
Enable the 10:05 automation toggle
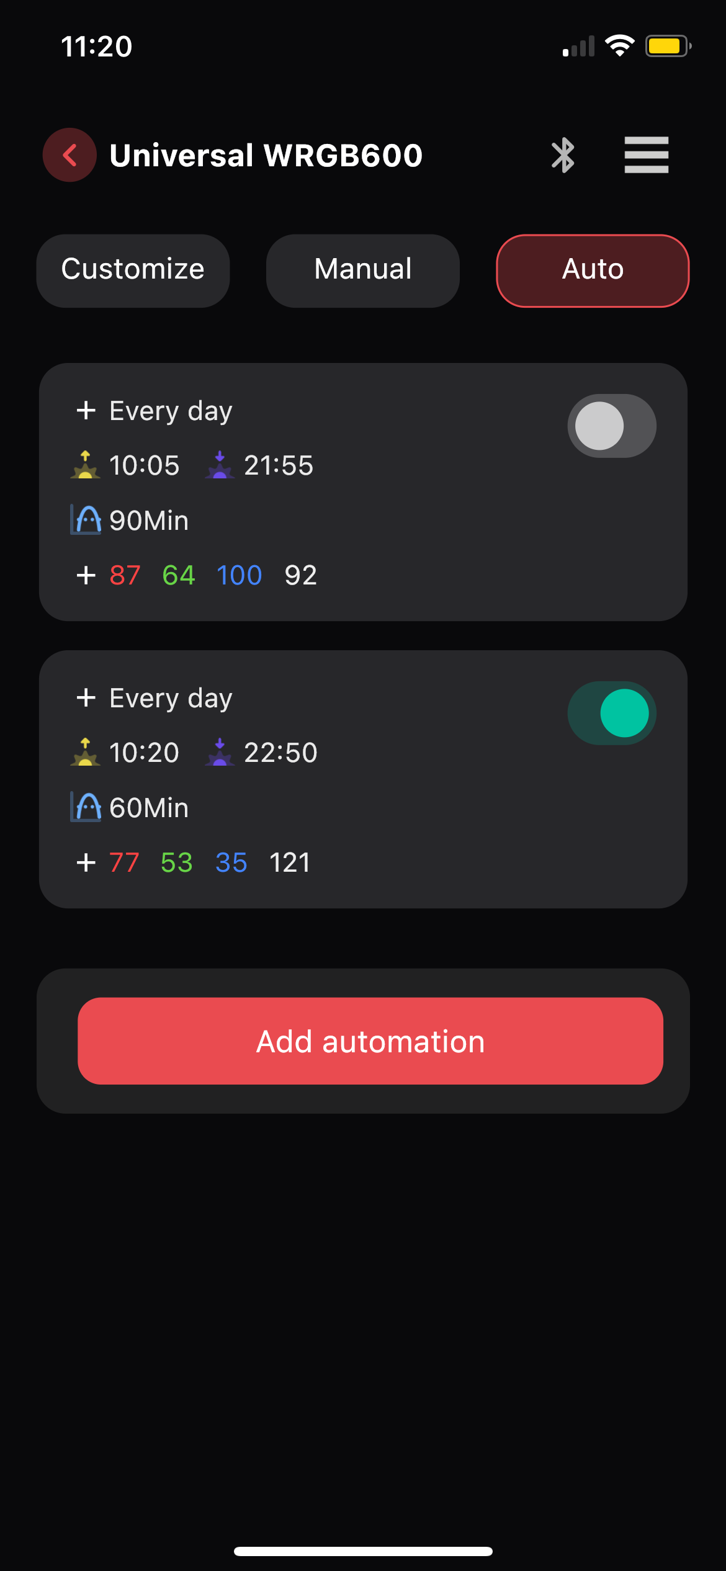coord(611,426)
